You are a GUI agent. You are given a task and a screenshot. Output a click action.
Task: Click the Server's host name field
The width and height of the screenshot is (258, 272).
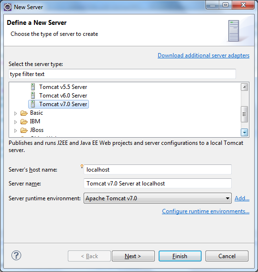tap(158, 170)
